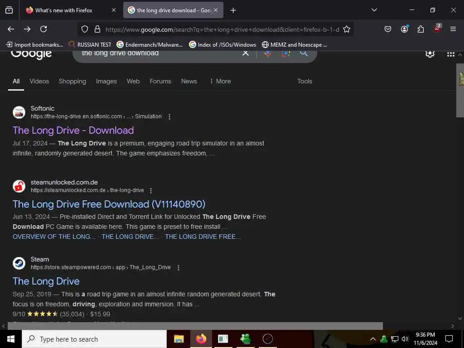The image size is (464, 348).
Task: Bookmark this page with the star icon
Action: pos(347,29)
